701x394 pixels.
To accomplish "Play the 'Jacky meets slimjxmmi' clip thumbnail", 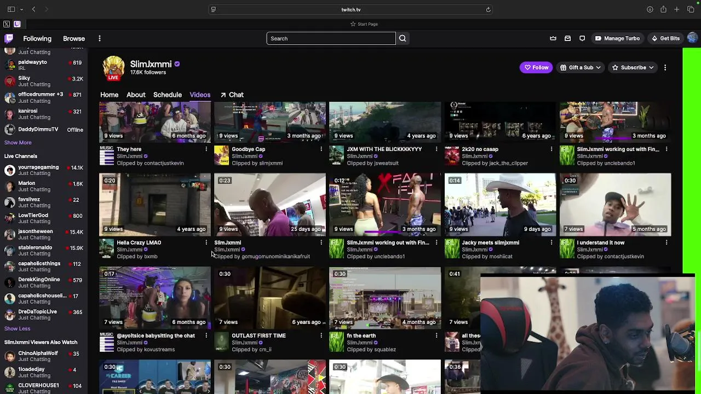I will pos(500,205).
